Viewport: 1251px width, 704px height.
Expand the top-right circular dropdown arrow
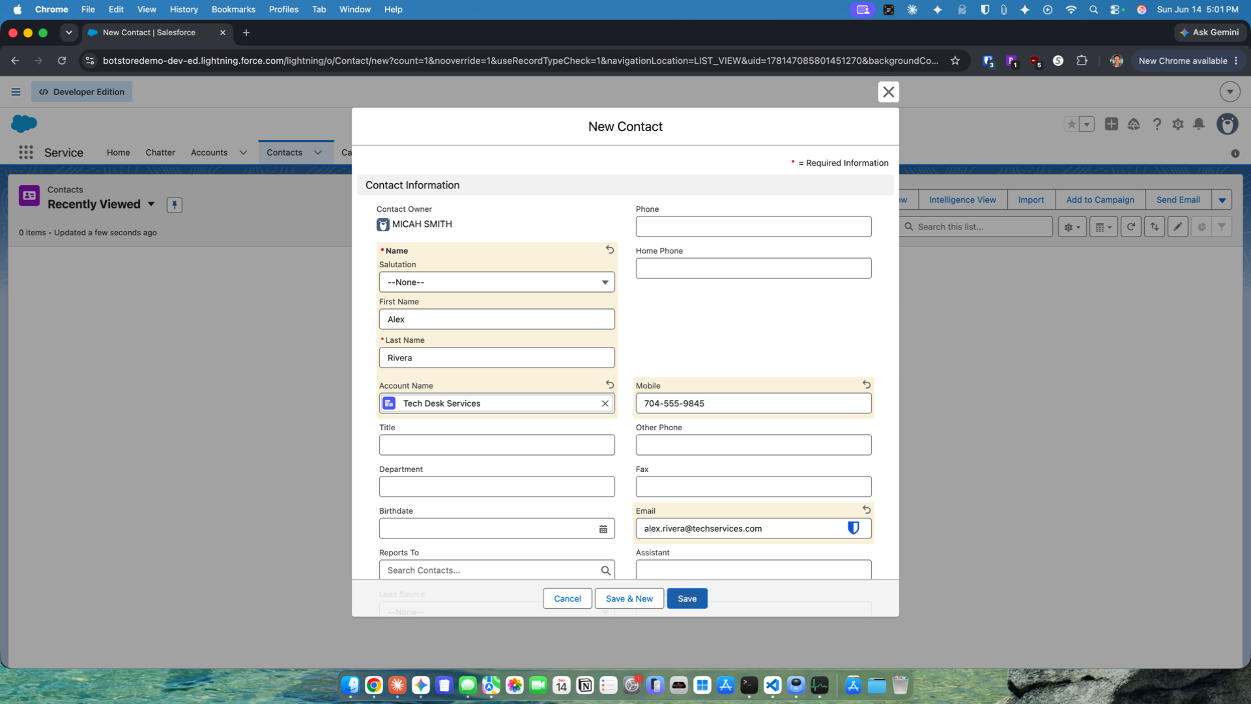point(1229,92)
